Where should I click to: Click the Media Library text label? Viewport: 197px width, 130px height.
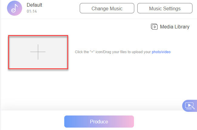(175, 27)
